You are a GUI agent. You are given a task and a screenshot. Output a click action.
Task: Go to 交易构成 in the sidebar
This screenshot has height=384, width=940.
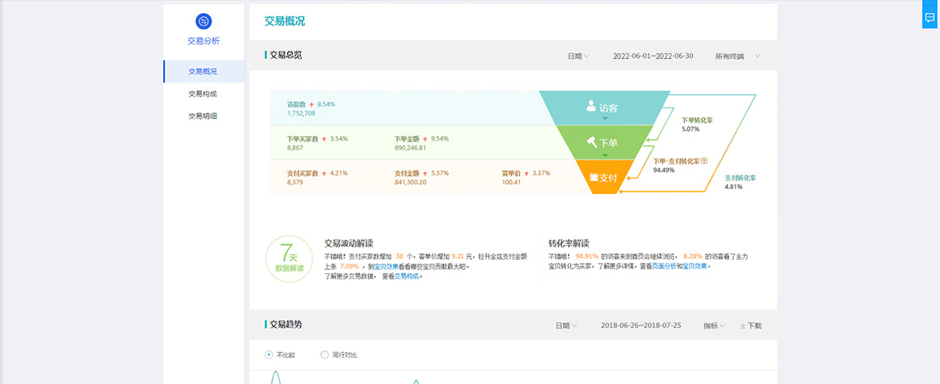pos(203,94)
